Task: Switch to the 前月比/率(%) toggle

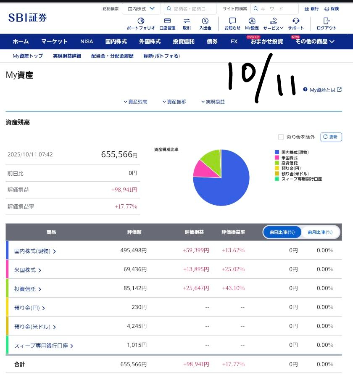Action: pyautogui.click(x=320, y=232)
